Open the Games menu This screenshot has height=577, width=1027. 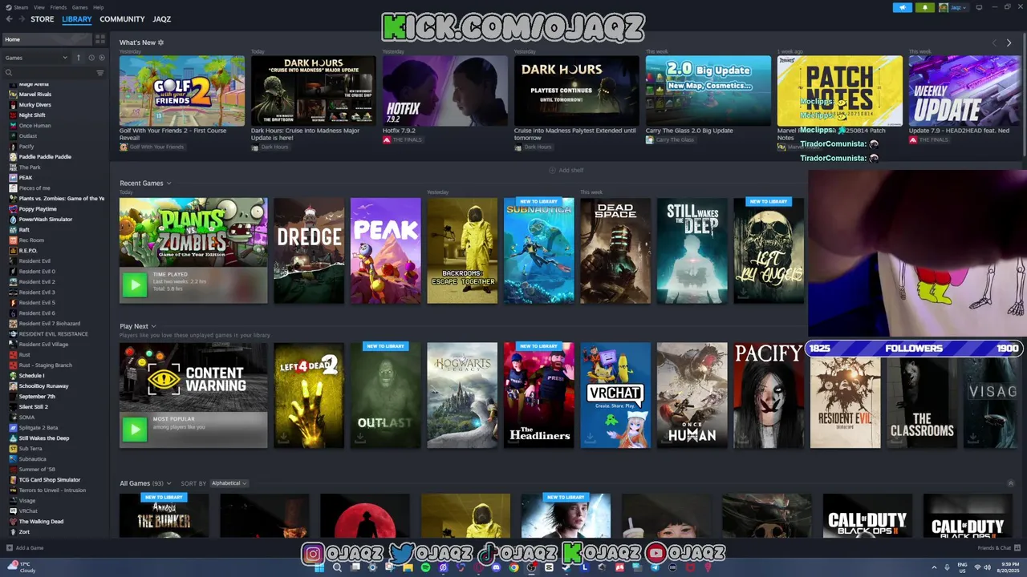pos(79,7)
